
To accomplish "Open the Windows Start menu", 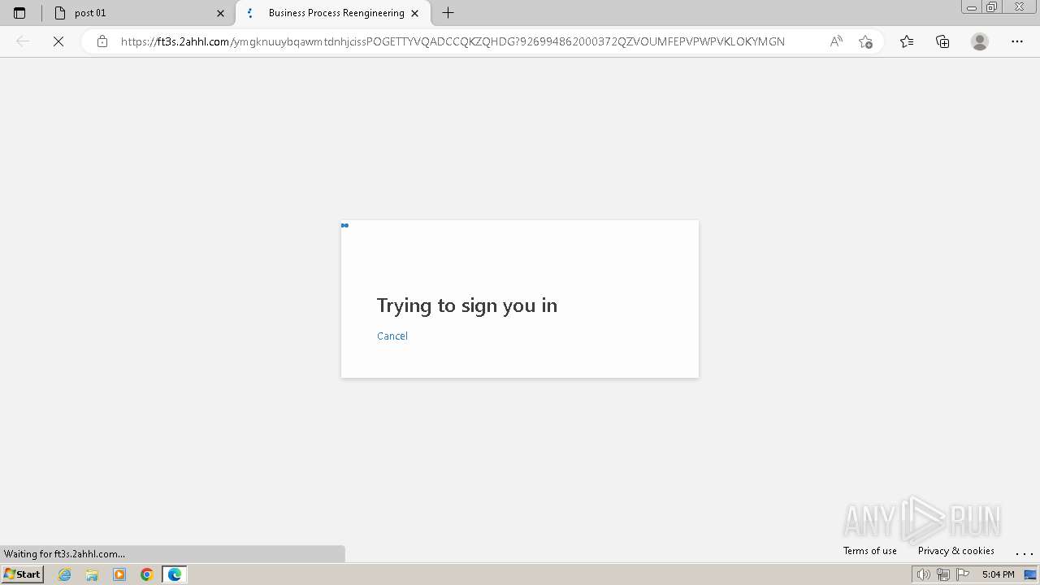I will [22, 574].
